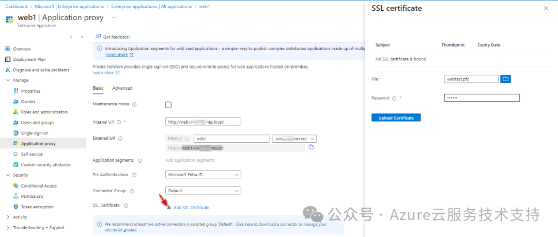This screenshot has width=558, height=237.
Task: Click Add SSL Certificate link
Action: pos(192,208)
